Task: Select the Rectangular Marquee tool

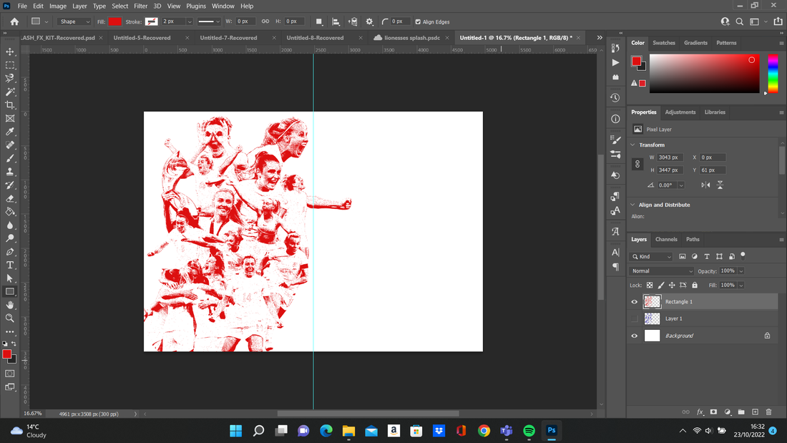Action: coord(10,65)
